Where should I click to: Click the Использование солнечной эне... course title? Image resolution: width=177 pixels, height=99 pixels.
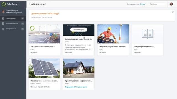pos(79,39)
